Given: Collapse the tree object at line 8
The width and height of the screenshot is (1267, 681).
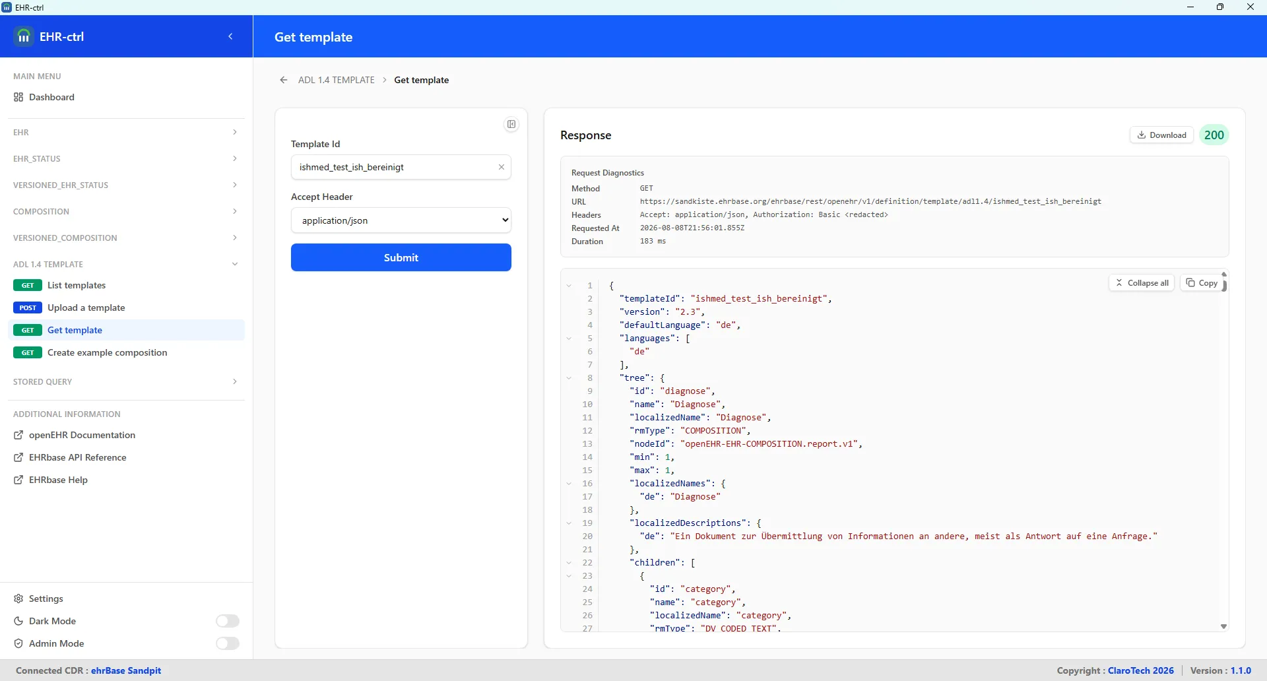Looking at the screenshot, I should coord(569,378).
